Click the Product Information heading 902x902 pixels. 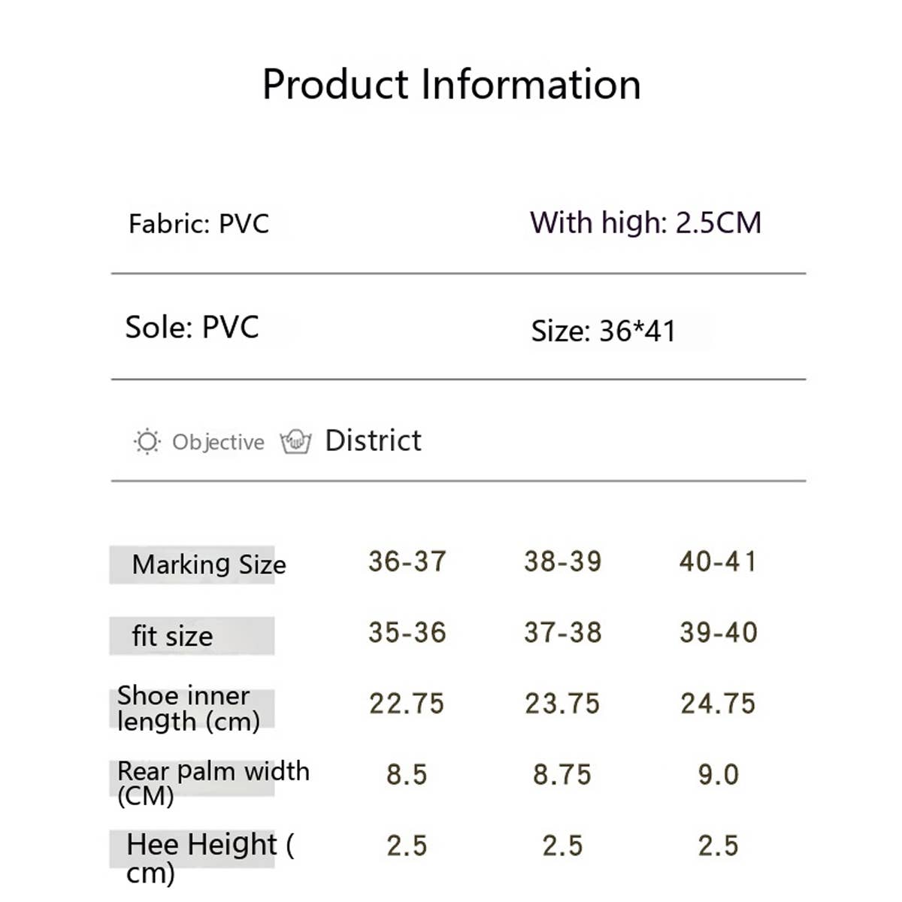pos(451,84)
